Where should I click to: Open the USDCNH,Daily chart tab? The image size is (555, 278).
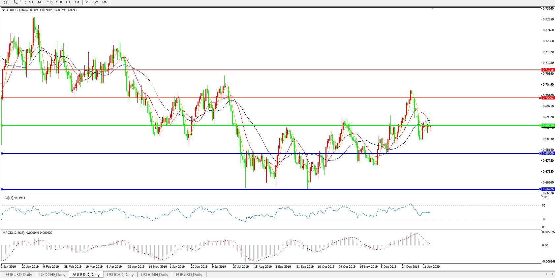point(154,274)
